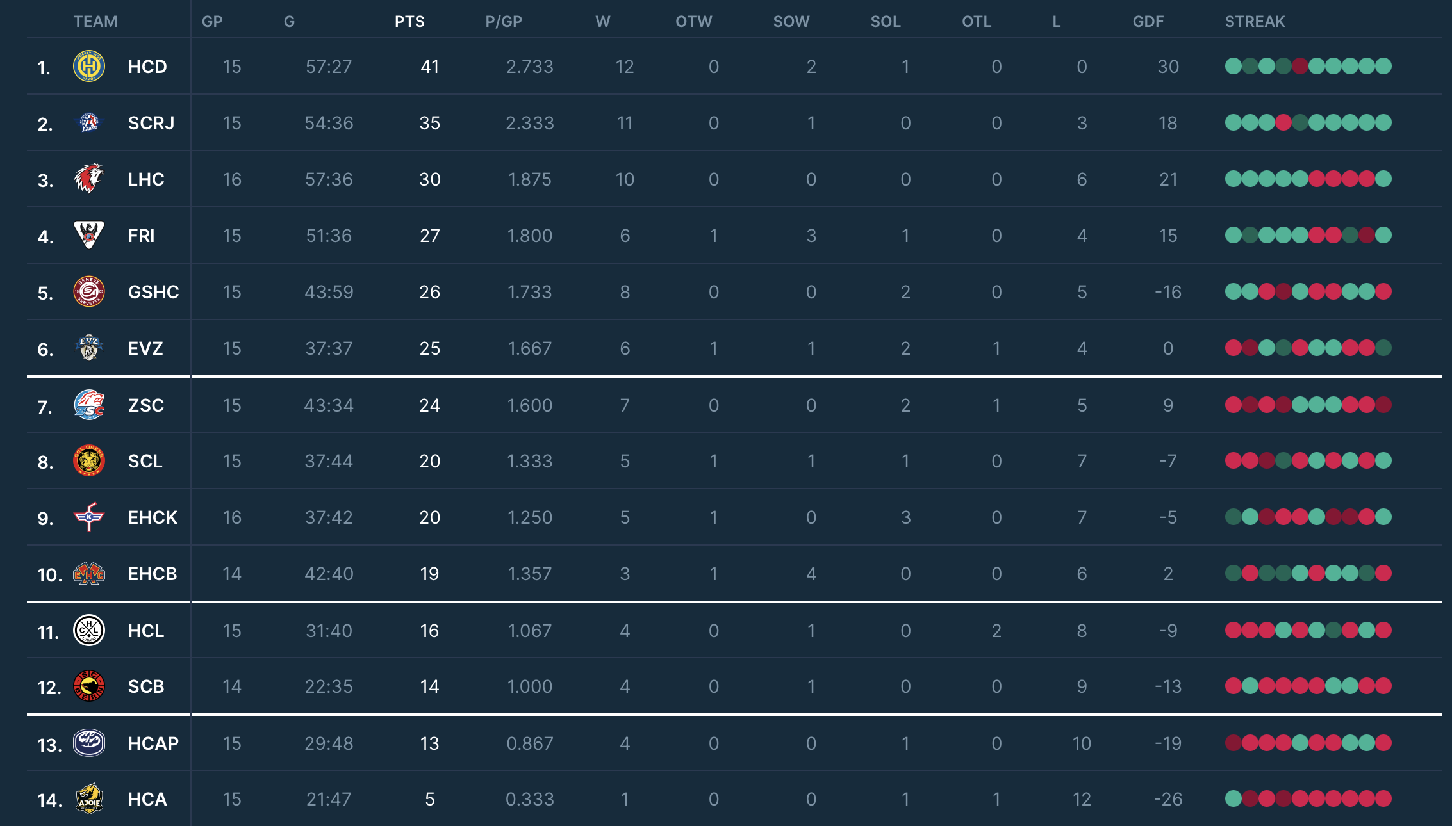Viewport: 1452px width, 826px height.
Task: Click the HCD team logo
Action: pos(89,67)
